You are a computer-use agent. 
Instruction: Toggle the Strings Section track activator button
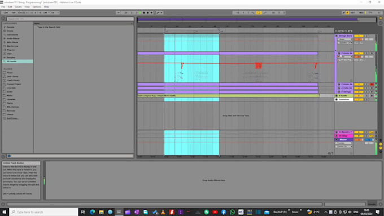[359, 36]
